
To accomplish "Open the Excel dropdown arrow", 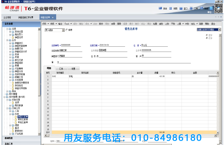I will (x=71, y=24).
